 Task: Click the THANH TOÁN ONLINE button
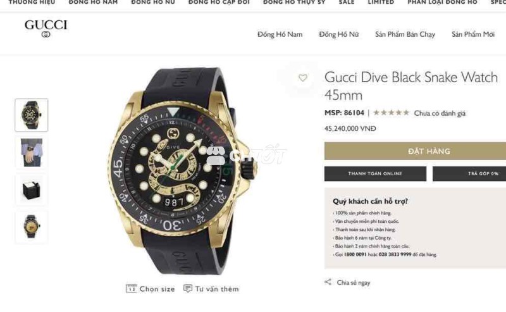click(375, 173)
